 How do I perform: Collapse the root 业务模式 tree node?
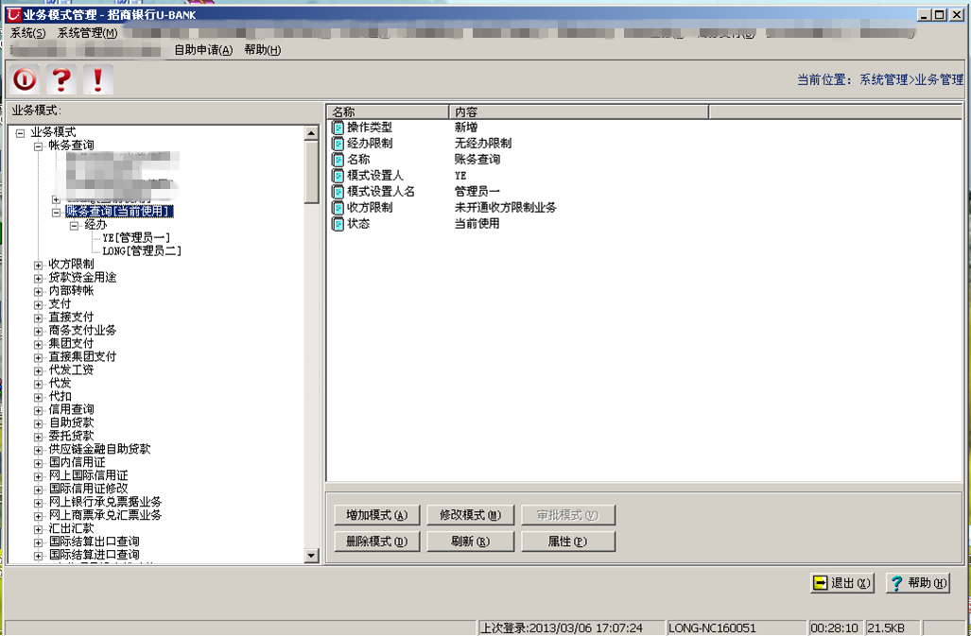click(x=21, y=133)
